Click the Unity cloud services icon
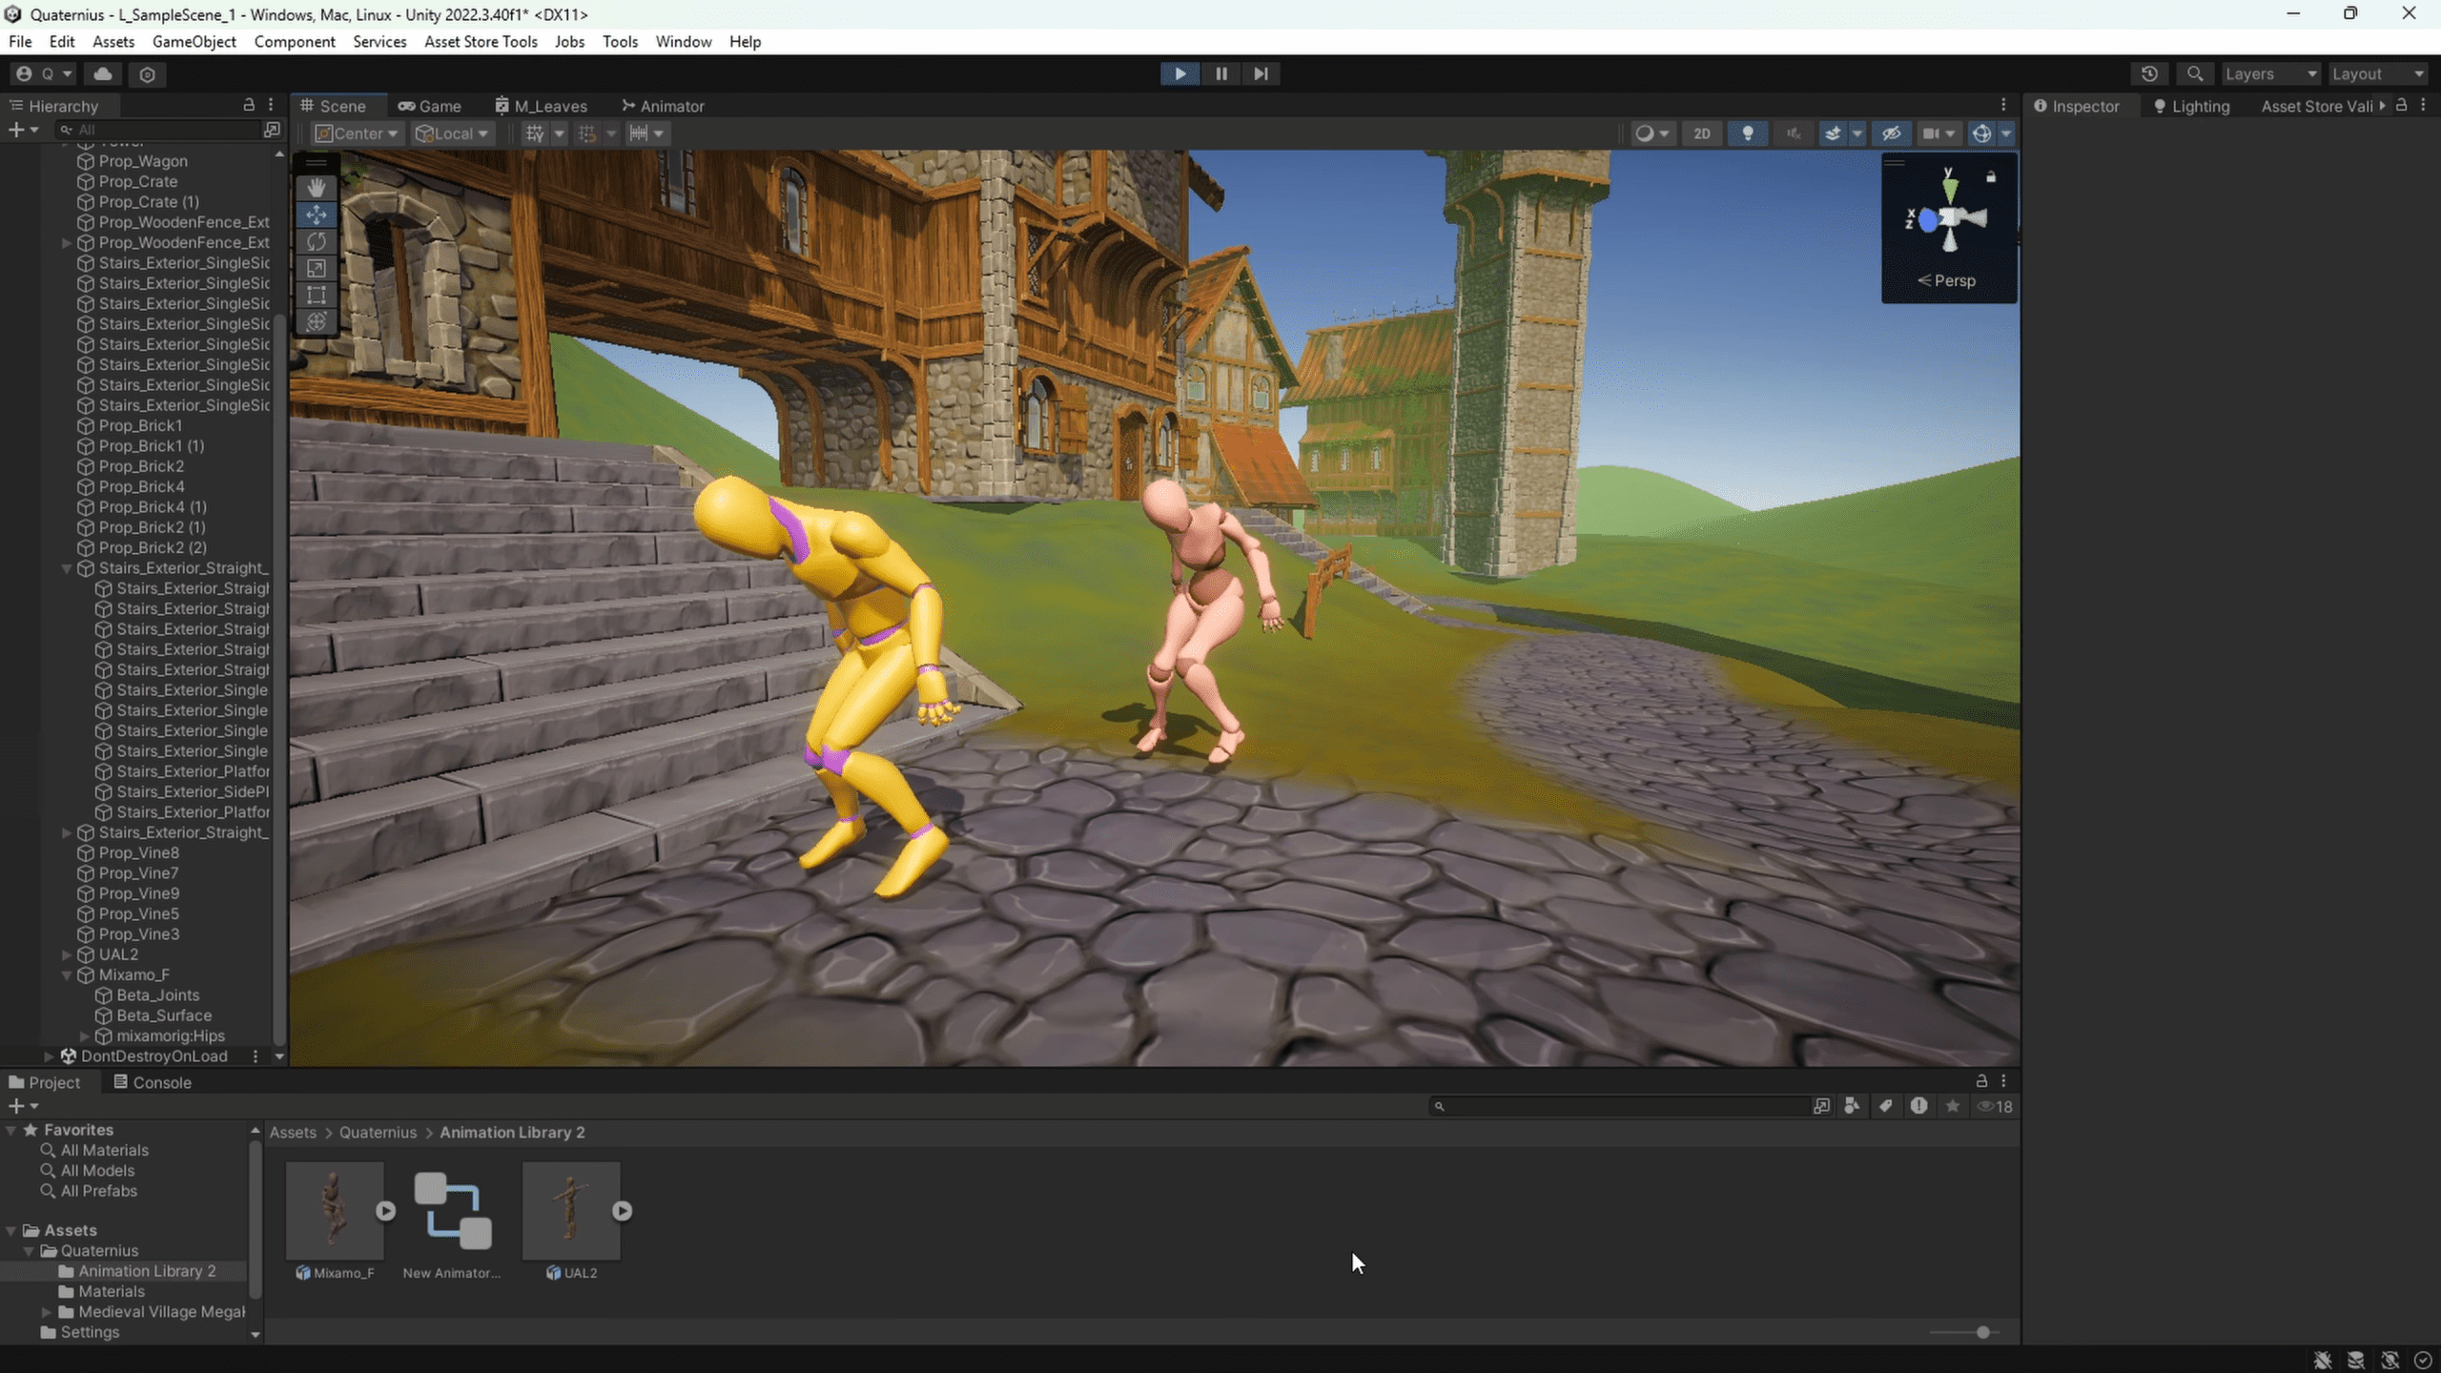The width and height of the screenshot is (2441, 1373). [102, 73]
